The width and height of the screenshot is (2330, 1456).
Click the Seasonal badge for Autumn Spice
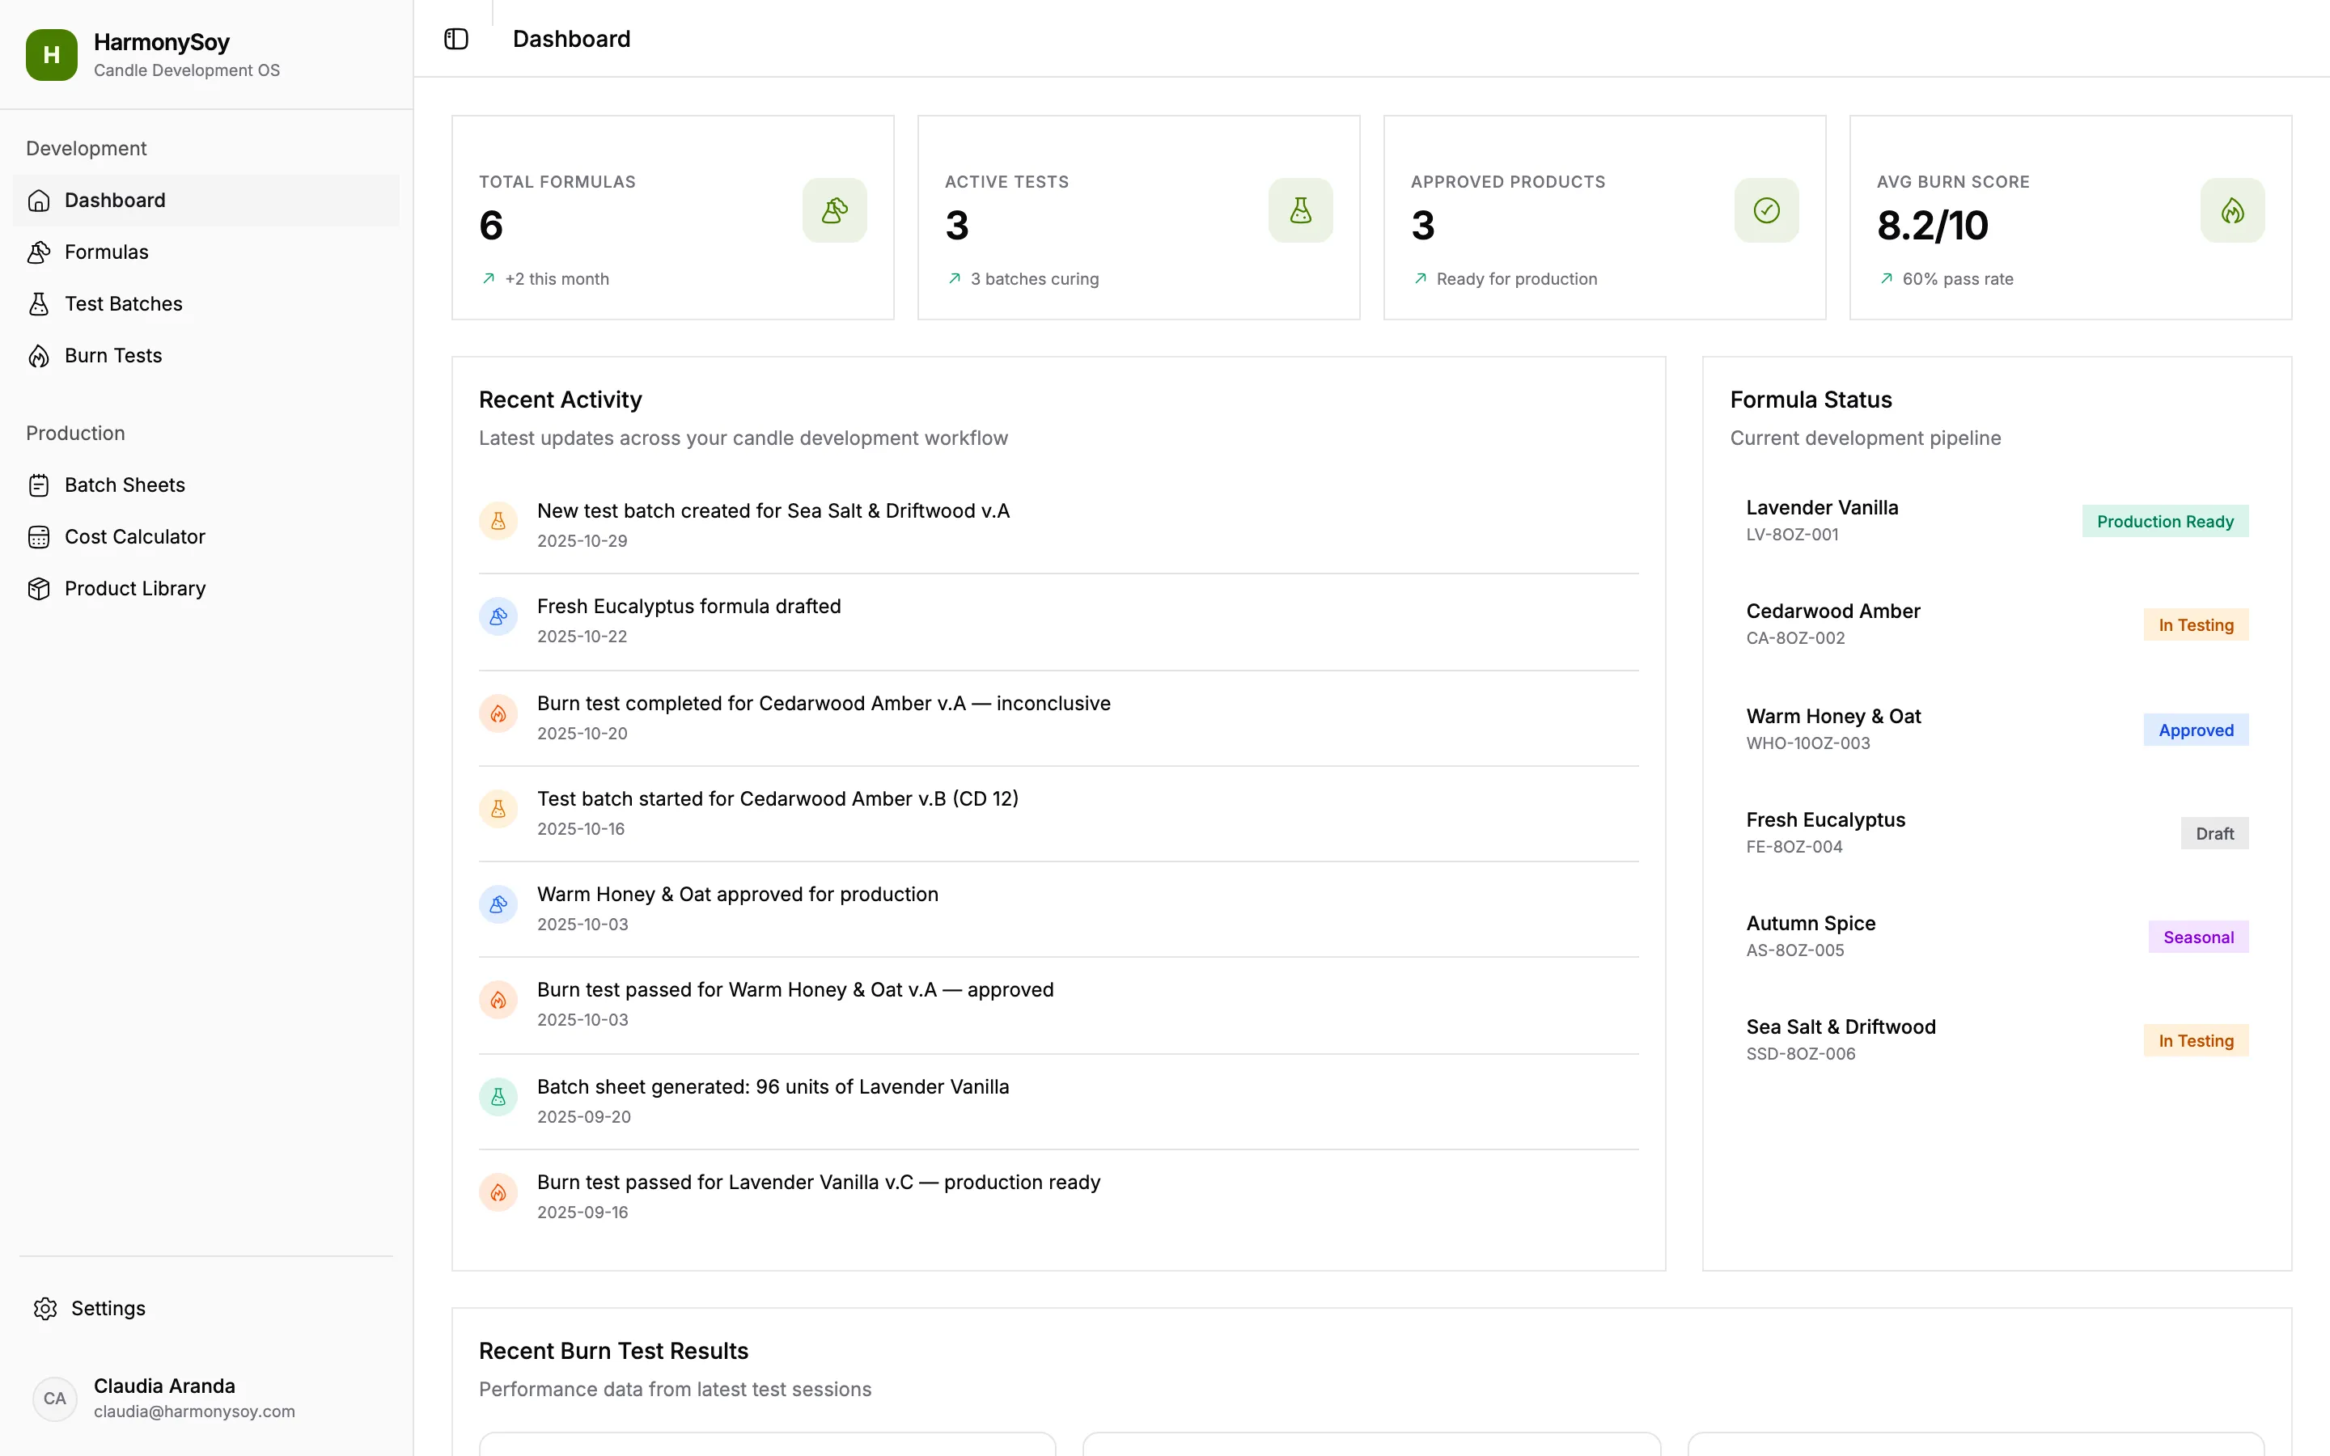pos(2198,936)
